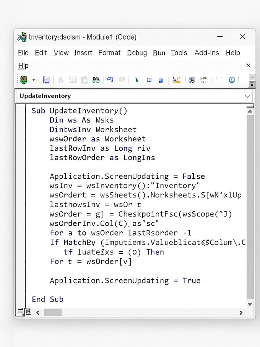Switch to Procedure View button at bottom-left

[x=20, y=311]
